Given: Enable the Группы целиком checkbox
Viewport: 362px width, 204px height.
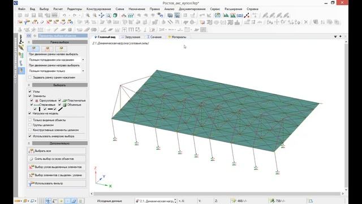Looking at the screenshot, I should click(30, 125).
